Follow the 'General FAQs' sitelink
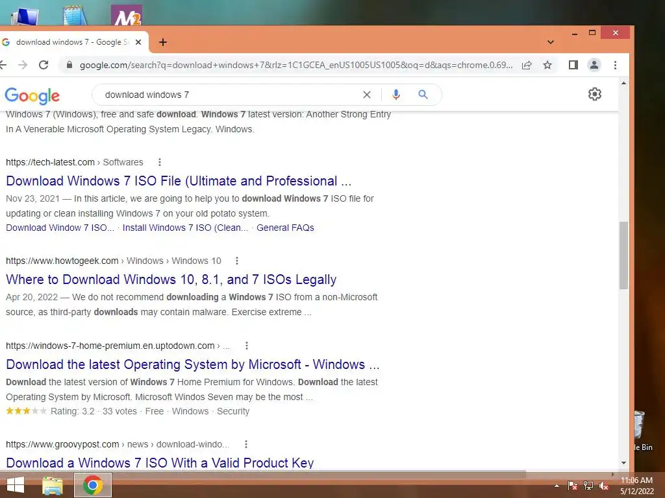Viewport: 665px width, 498px height. tap(285, 228)
